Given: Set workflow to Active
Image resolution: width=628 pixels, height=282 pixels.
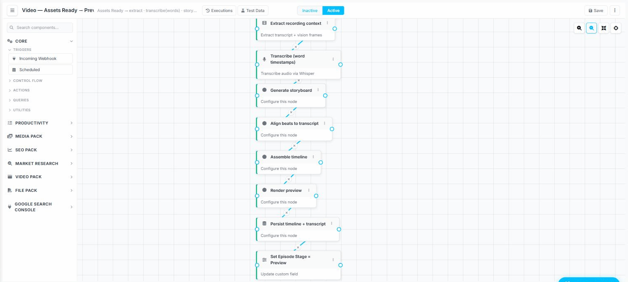Looking at the screenshot, I should [333, 10].
